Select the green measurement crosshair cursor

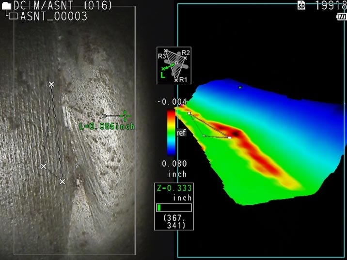point(125,116)
